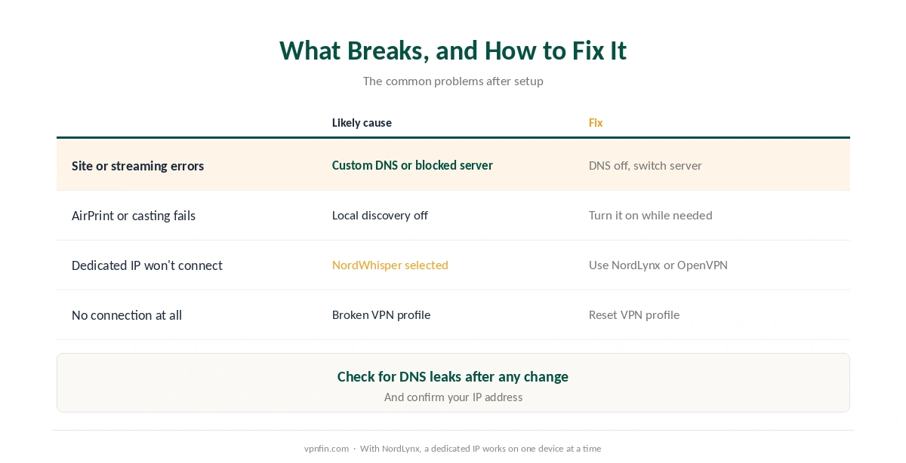Click the 'Reset VPN profile' fix
This screenshot has width=906, height=463.
coord(634,314)
